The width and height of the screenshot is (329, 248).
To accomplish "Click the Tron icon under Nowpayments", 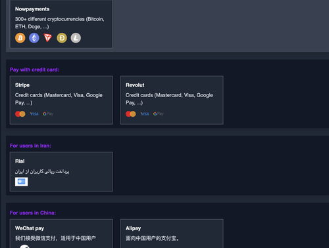I will tap(47, 38).
